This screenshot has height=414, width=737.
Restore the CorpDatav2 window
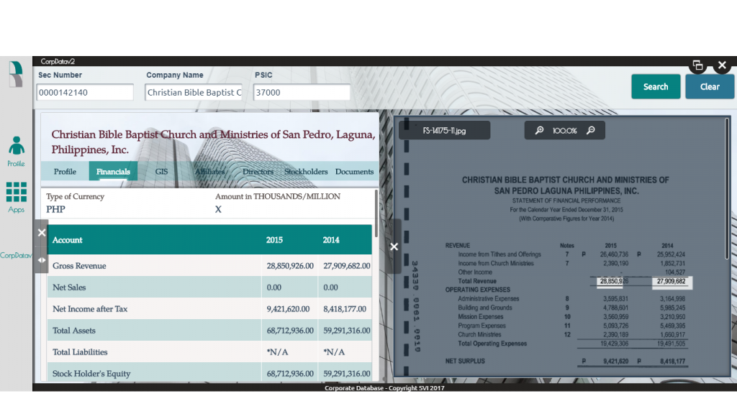click(698, 65)
